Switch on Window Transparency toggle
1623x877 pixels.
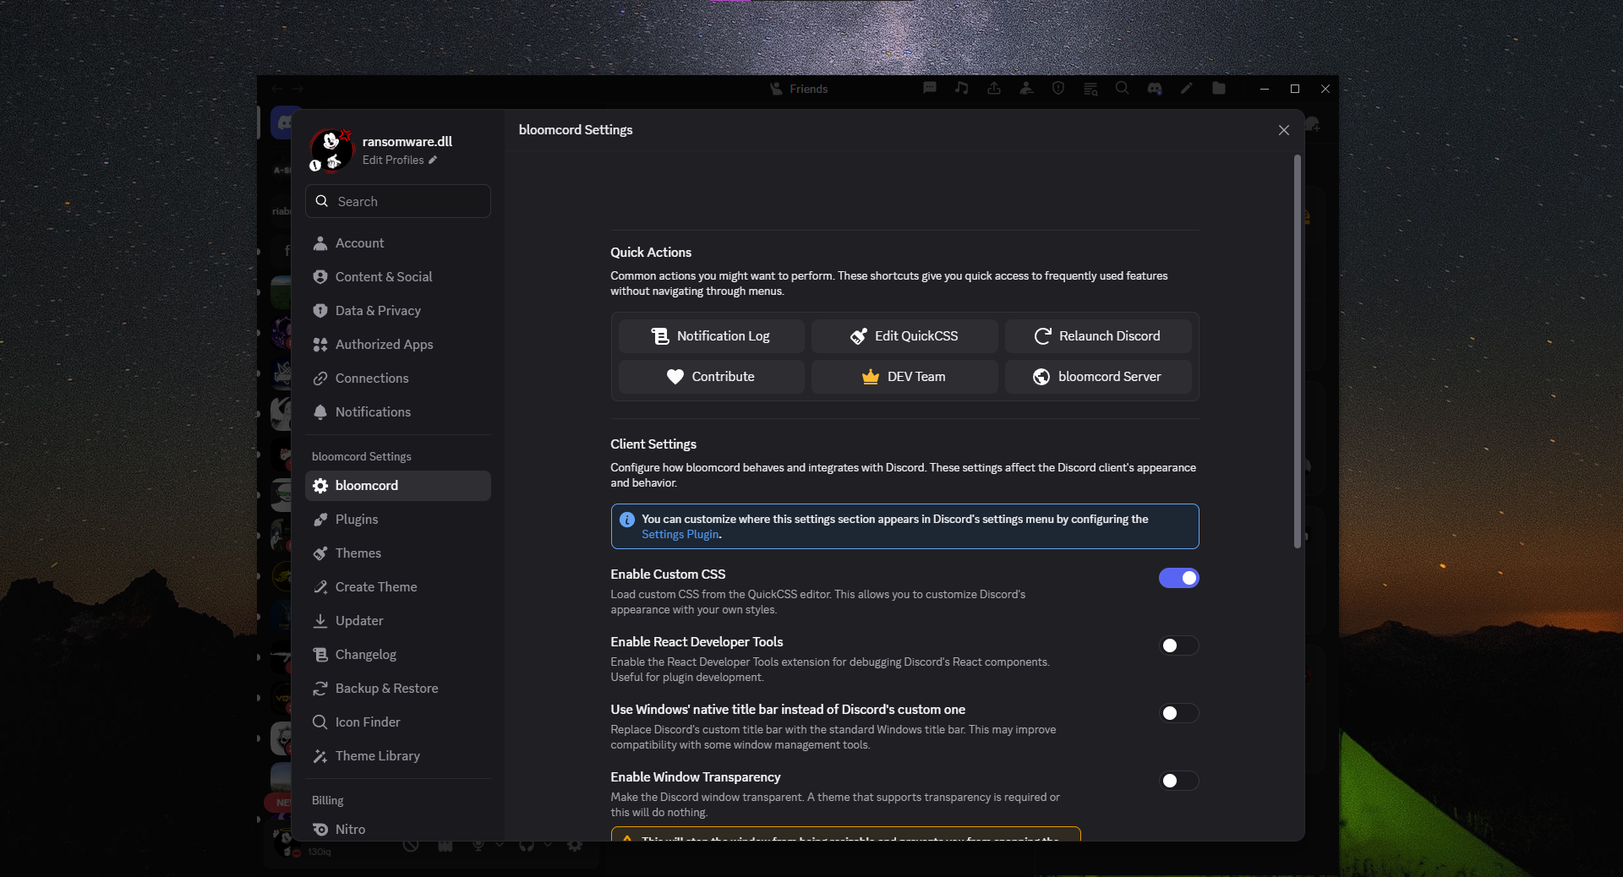(1178, 781)
